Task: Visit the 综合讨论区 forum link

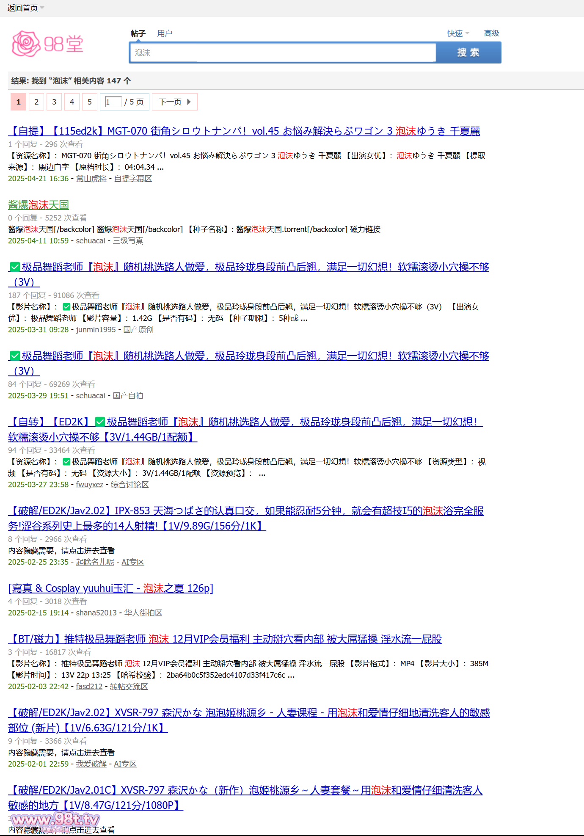Action: [129, 485]
